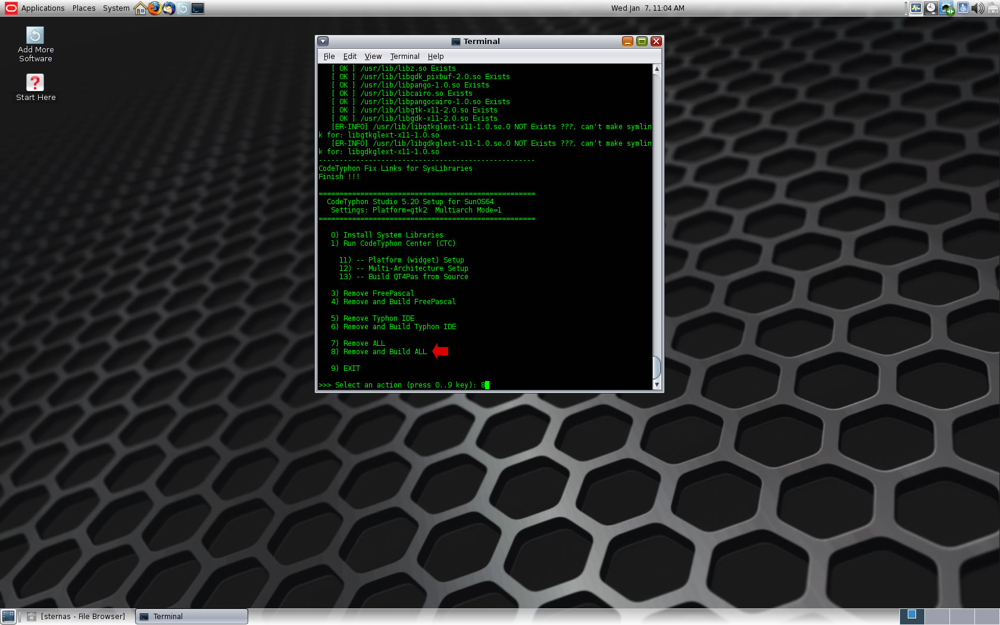Viewport: 1000px width, 625px height.
Task: Click the '/usr/lib/libcairo.so Exists' line
Action: pyautogui.click(x=402, y=93)
